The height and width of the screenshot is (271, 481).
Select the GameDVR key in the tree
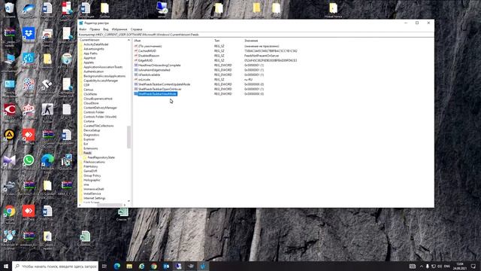coord(90,171)
